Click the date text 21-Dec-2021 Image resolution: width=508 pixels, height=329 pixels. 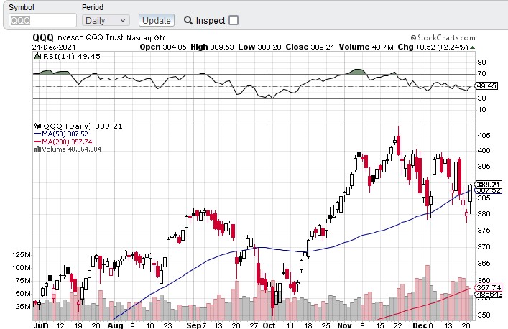[x=54, y=47]
